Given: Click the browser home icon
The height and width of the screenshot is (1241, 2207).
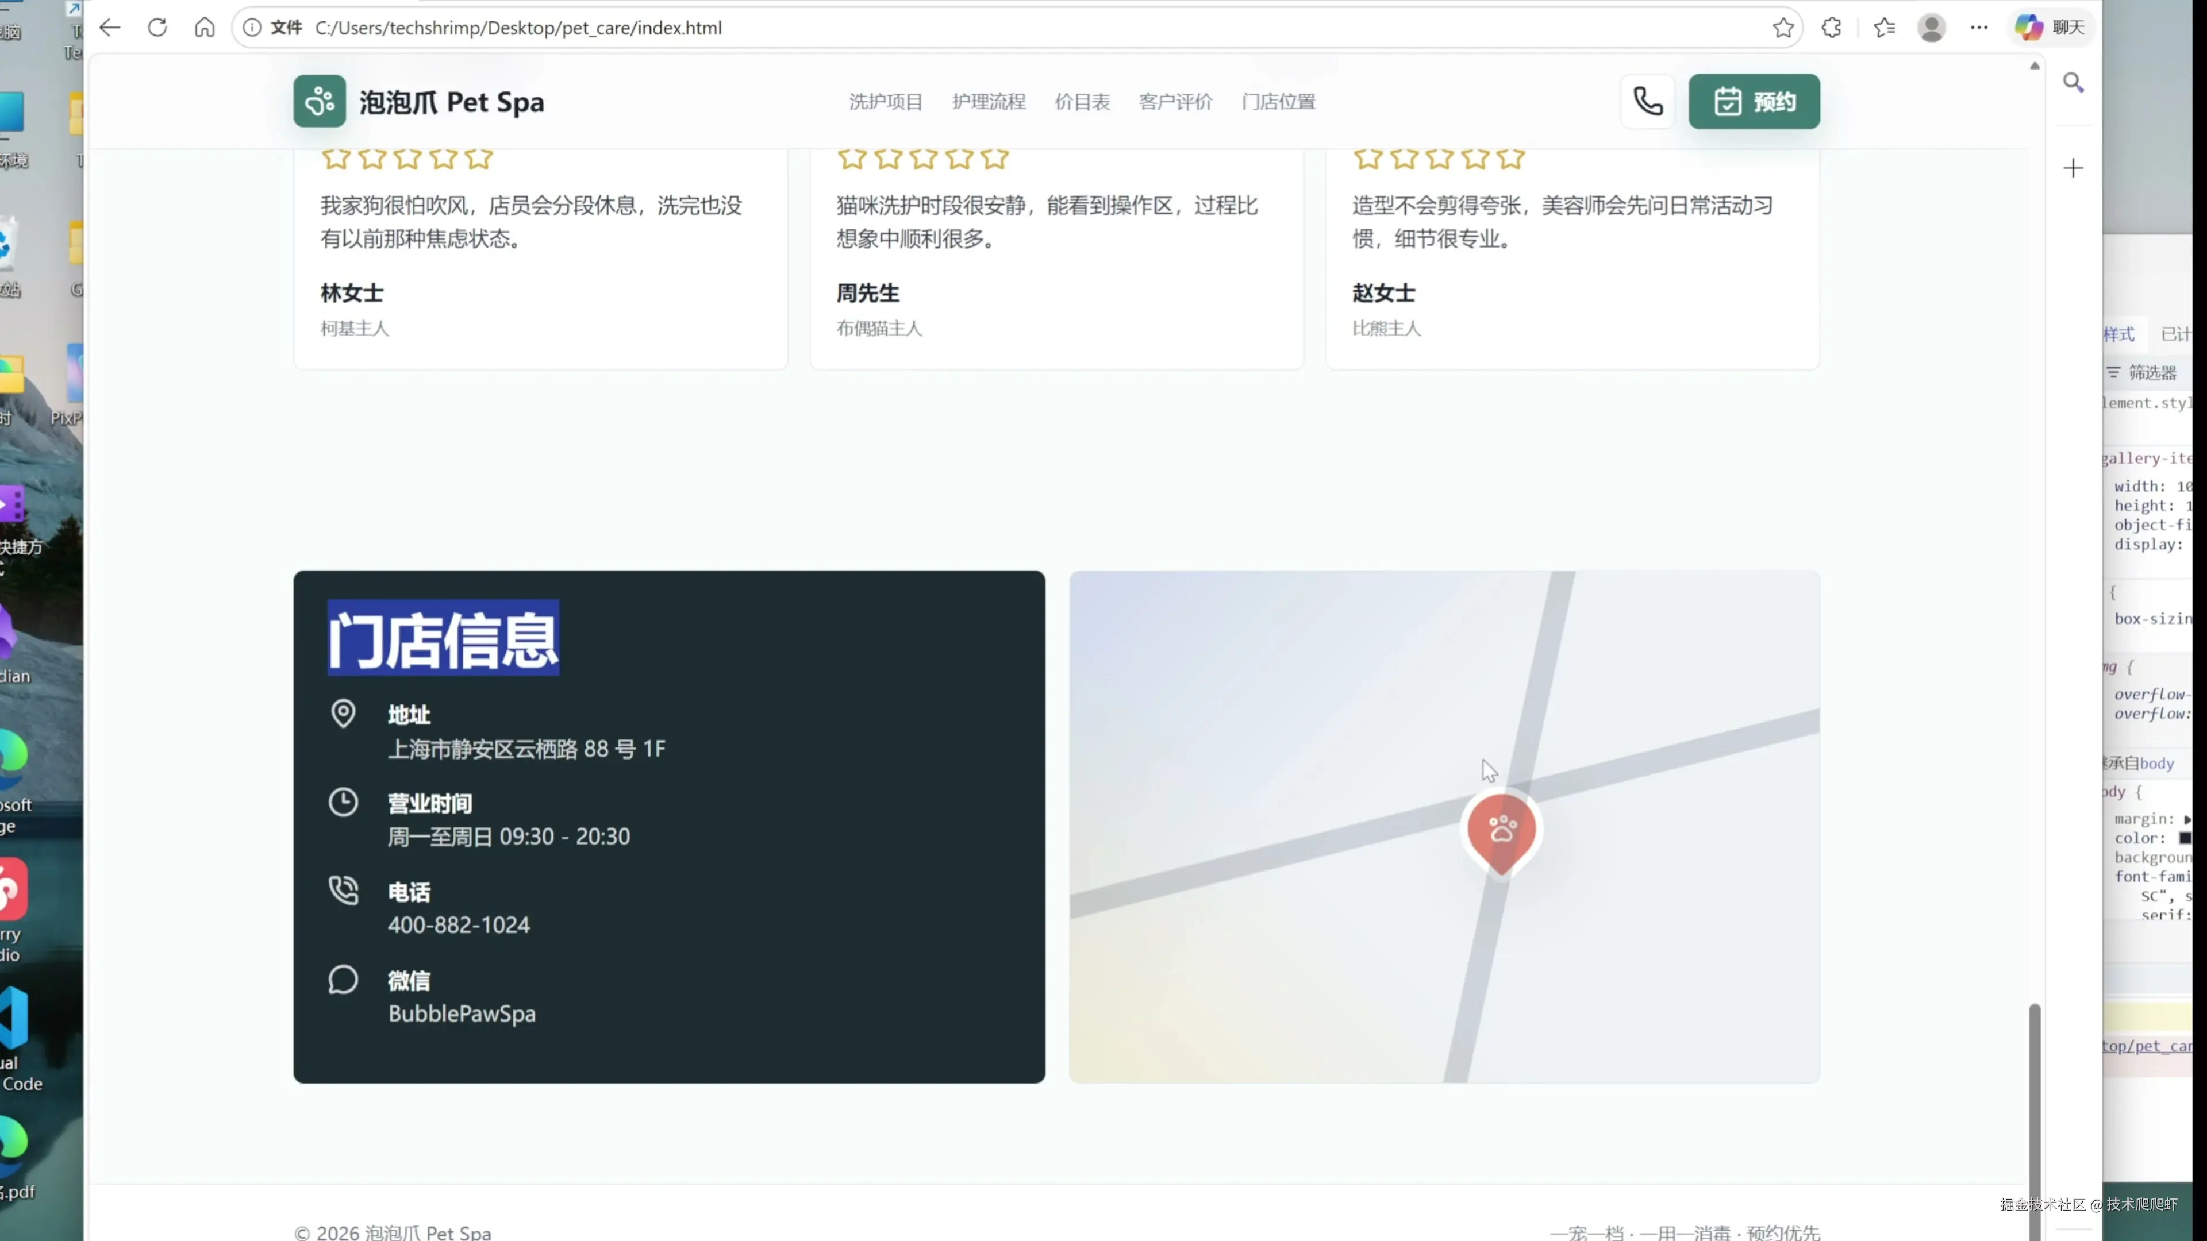Looking at the screenshot, I should [204, 28].
